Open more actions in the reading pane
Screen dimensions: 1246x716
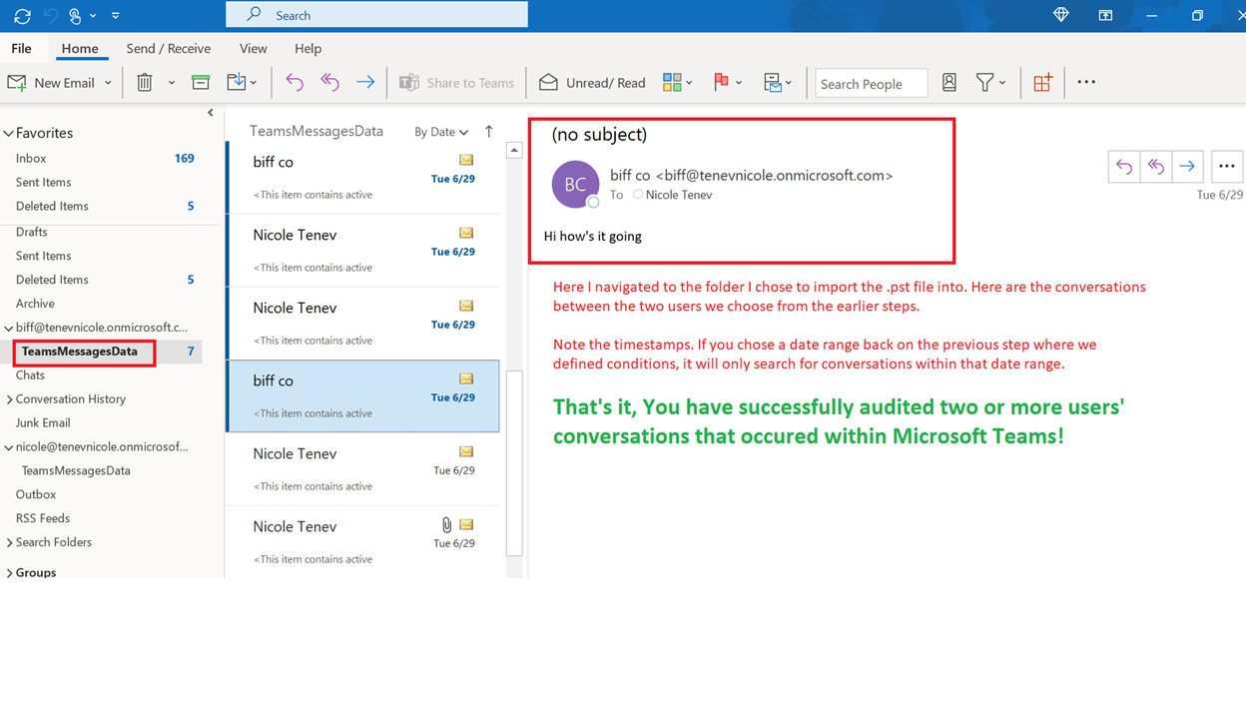pyautogui.click(x=1227, y=167)
